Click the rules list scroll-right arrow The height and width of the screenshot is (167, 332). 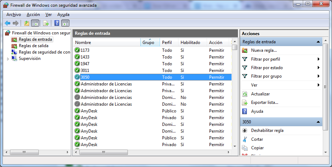[x=229, y=152]
